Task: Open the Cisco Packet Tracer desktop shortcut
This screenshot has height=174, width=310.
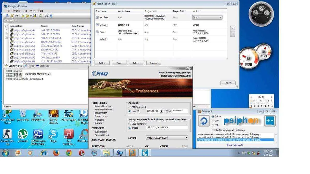Action: 7,117
